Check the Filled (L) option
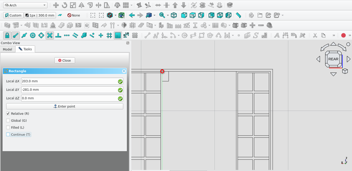 click(8, 128)
